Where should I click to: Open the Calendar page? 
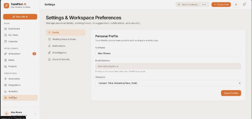tap(20, 41)
